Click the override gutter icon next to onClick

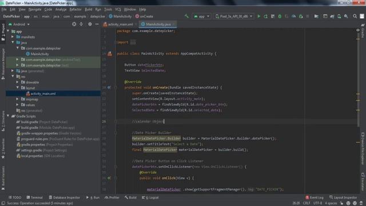tap(109, 178)
